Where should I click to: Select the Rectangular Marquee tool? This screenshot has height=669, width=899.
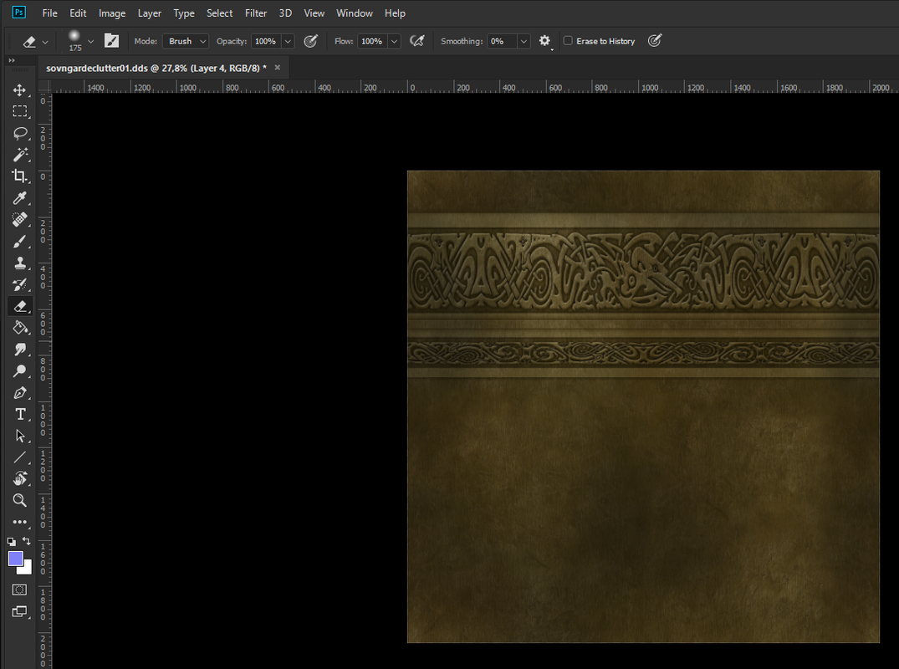tap(19, 111)
